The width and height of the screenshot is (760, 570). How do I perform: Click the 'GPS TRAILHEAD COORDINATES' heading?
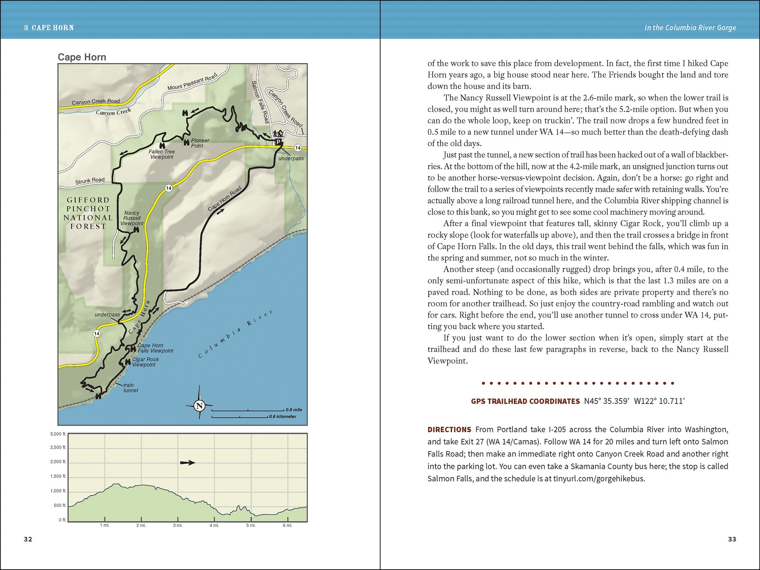click(525, 401)
